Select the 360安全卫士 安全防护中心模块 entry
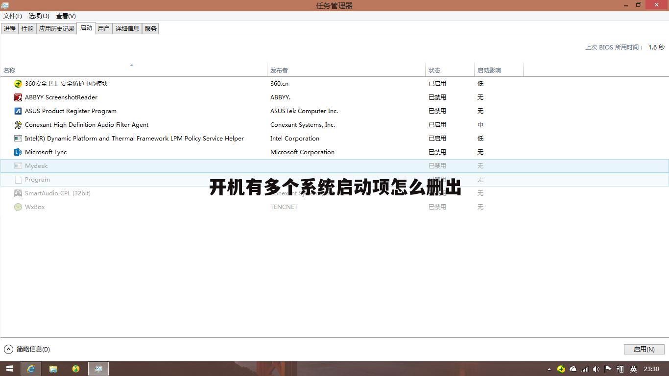The image size is (669, 376). click(x=334, y=84)
